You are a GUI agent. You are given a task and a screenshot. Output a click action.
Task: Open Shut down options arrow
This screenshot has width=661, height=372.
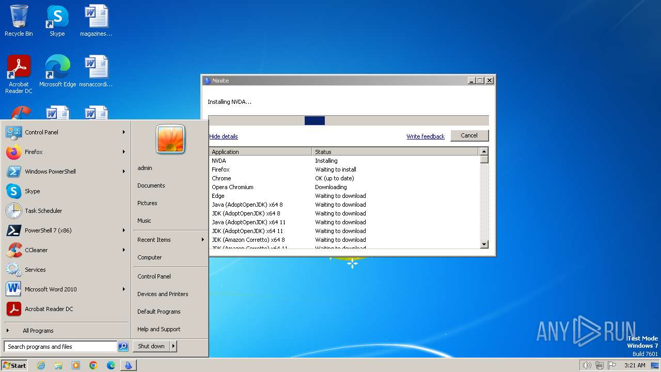click(173, 346)
